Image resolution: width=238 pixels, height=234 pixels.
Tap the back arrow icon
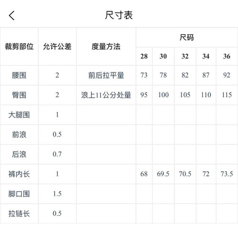click(11, 16)
